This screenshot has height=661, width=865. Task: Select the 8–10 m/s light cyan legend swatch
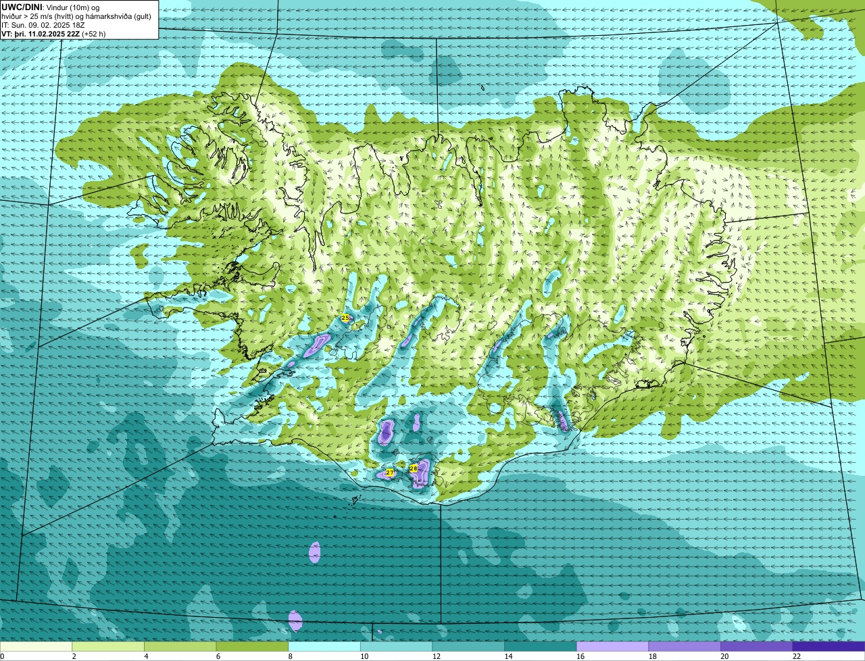[x=324, y=646]
